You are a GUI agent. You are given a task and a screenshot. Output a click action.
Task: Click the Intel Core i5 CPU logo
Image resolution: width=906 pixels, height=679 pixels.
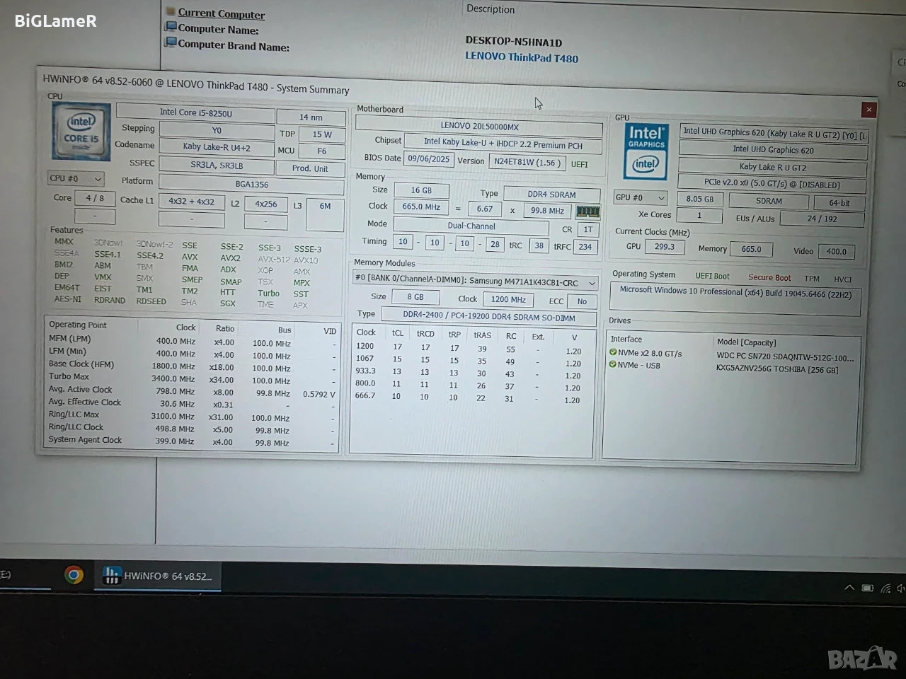(x=81, y=132)
